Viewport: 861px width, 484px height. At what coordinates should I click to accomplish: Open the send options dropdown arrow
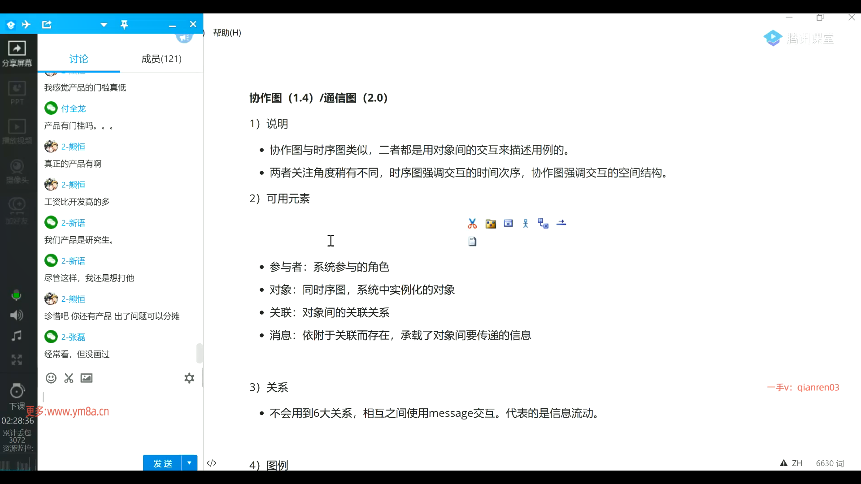(x=189, y=463)
